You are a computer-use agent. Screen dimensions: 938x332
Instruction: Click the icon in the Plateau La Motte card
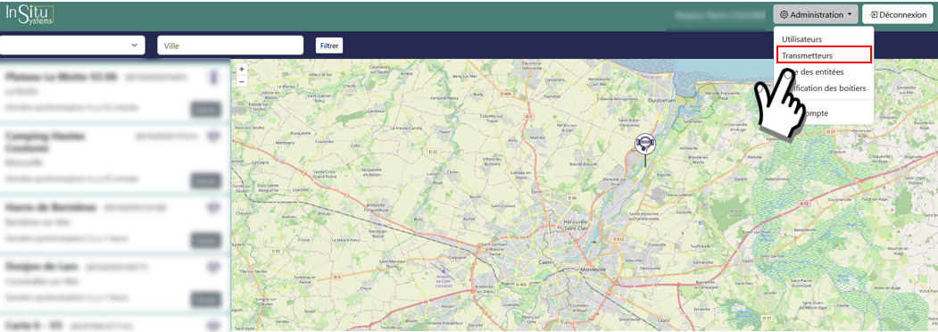click(x=212, y=78)
